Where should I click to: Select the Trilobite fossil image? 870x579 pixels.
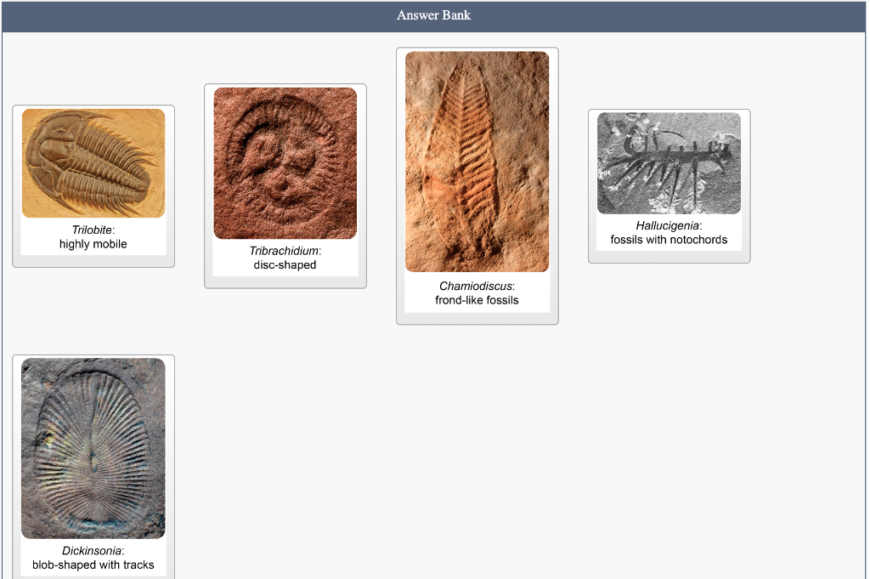(x=93, y=163)
